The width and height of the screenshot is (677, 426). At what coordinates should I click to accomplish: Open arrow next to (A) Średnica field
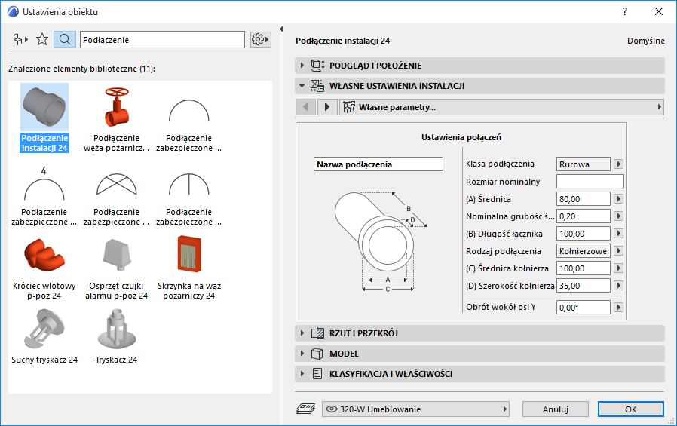[x=619, y=199]
